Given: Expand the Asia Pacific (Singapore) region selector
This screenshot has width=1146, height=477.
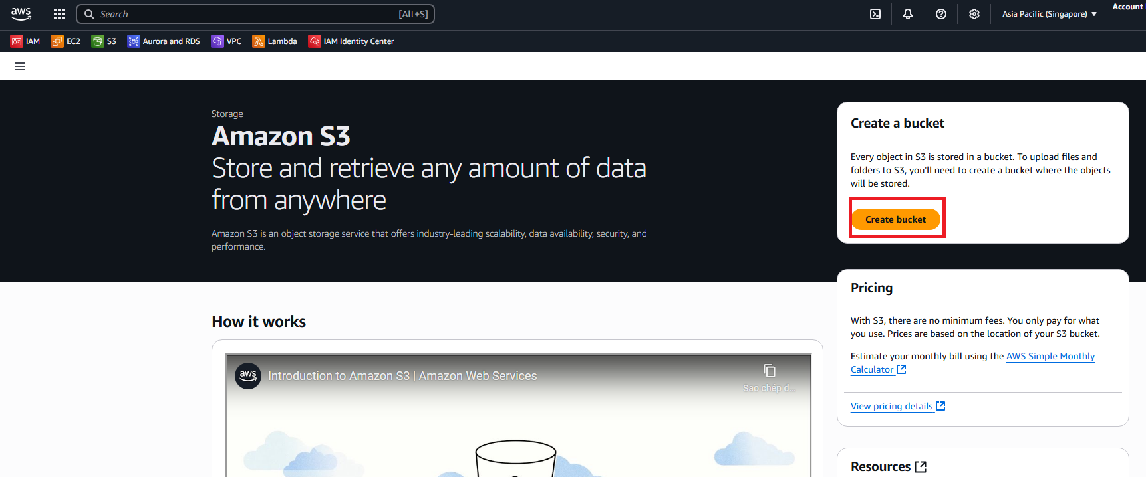Looking at the screenshot, I should coord(1050,14).
